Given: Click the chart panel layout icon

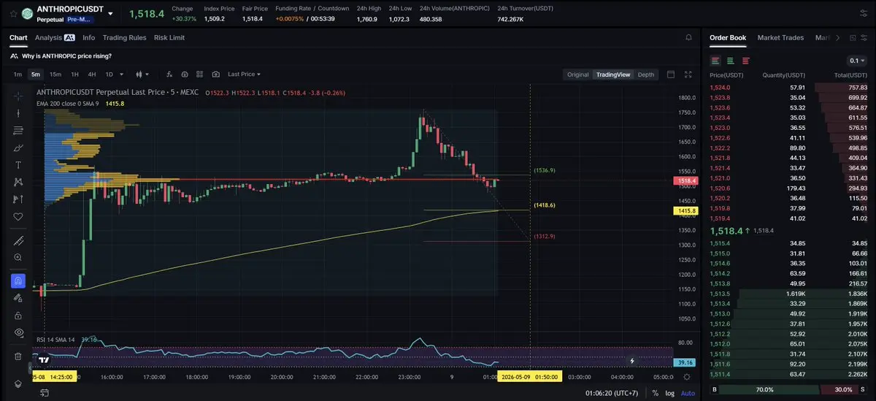Looking at the screenshot, I should 671,75.
